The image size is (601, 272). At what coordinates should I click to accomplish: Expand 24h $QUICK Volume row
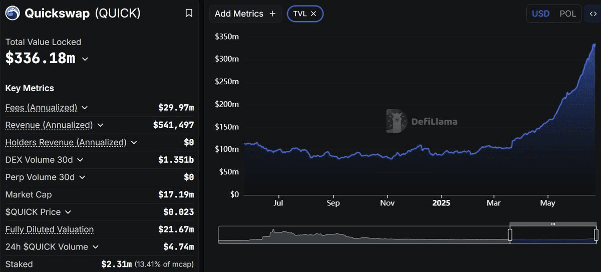tap(95, 247)
